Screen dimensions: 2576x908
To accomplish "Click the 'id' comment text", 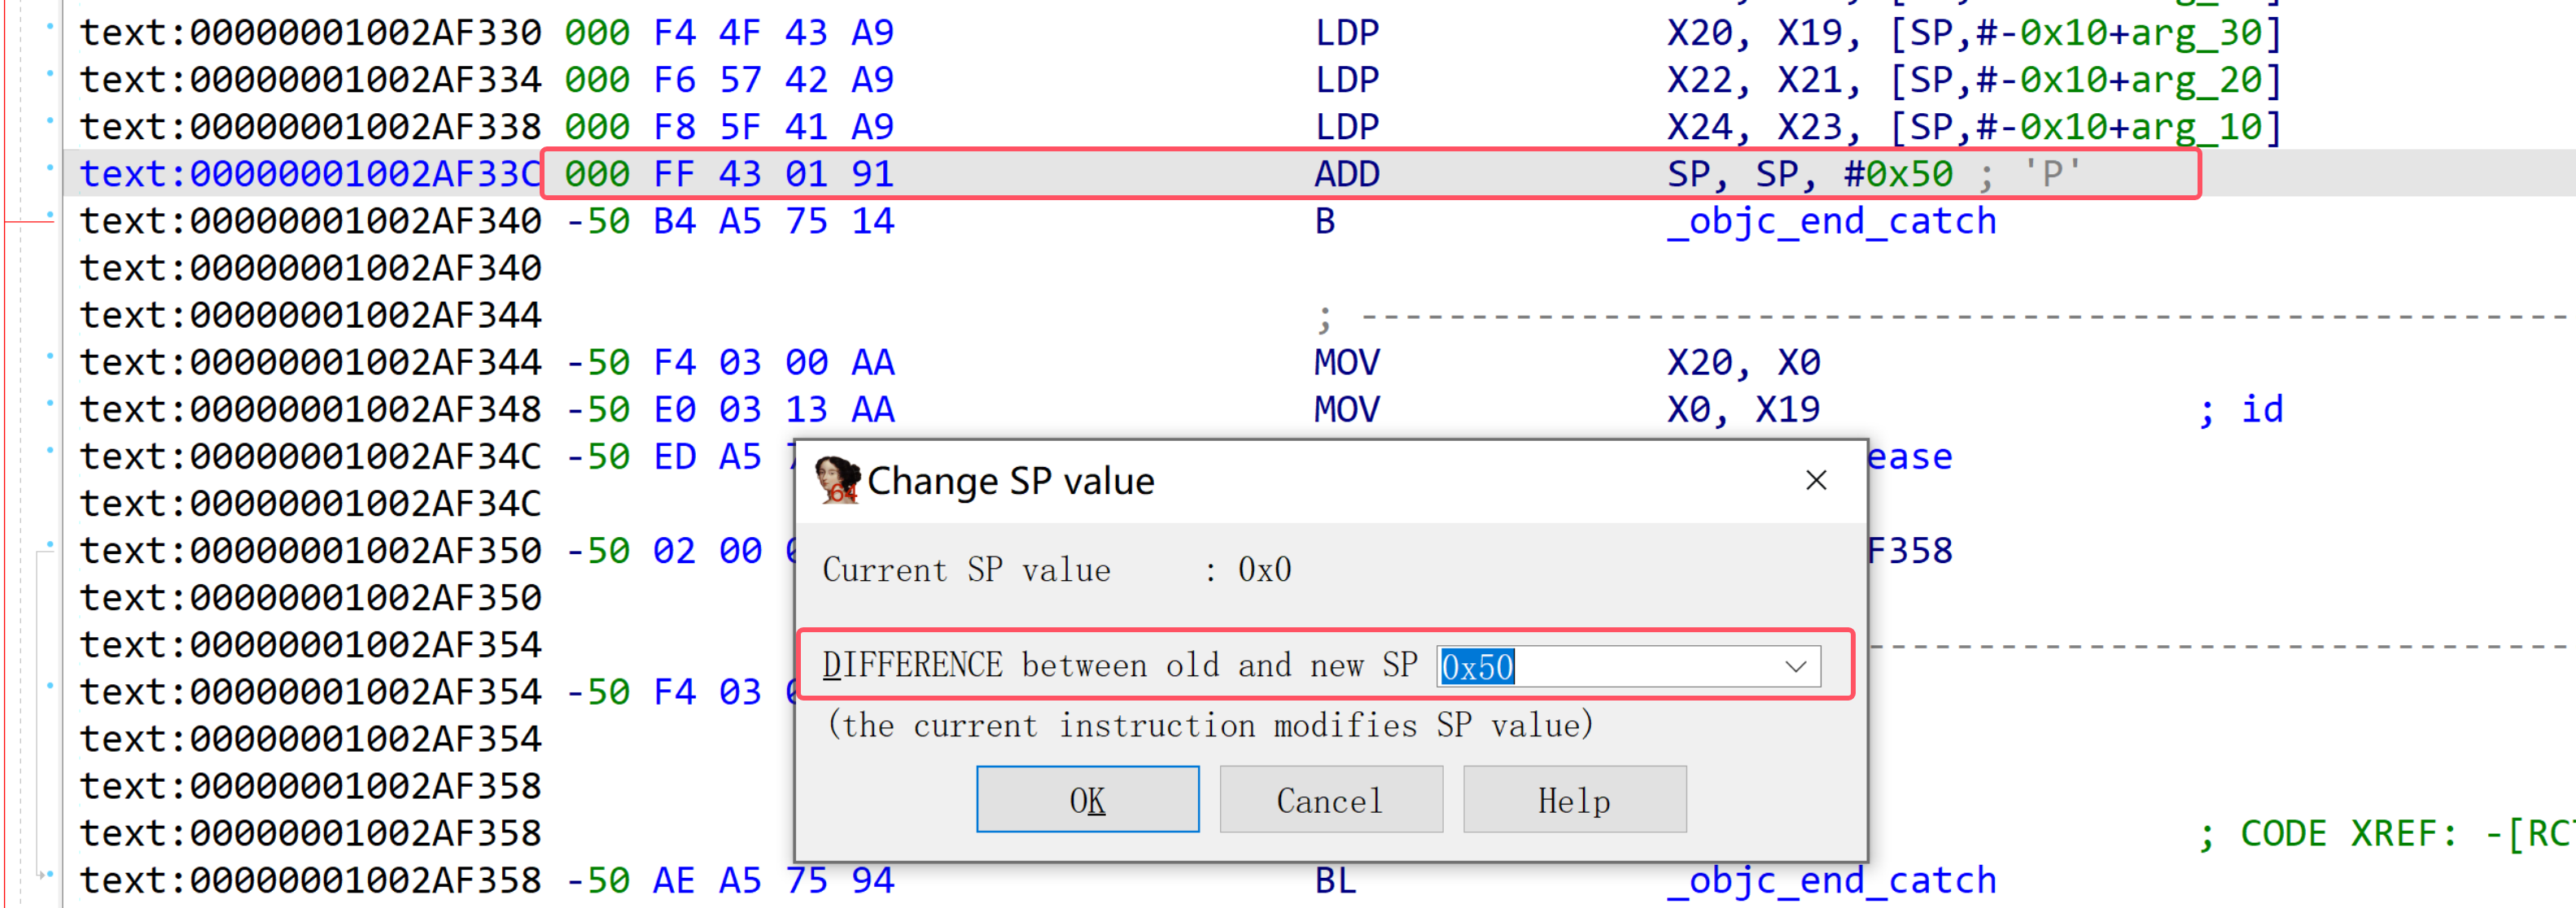I will [2261, 409].
